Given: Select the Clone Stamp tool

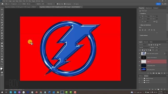Looking at the screenshot, I should pyautogui.click(x=2, y=33).
